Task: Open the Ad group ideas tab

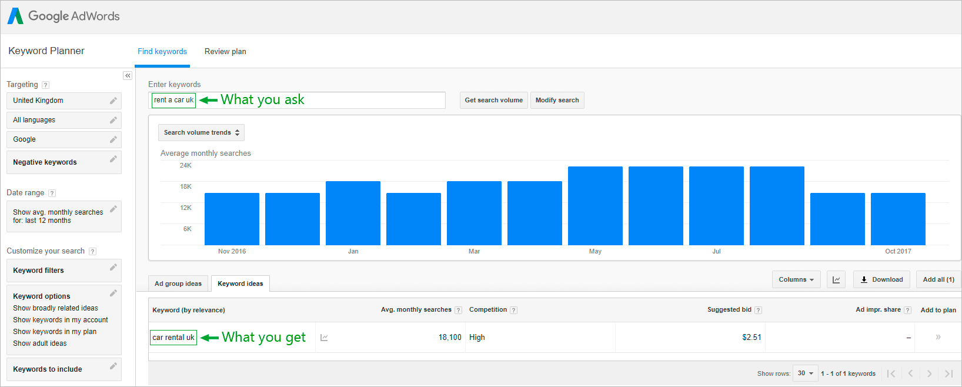Action: (178, 283)
